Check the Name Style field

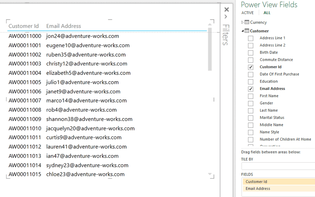click(251, 132)
